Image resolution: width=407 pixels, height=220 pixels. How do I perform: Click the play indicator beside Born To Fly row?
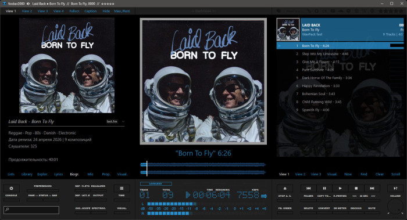coord(280,46)
